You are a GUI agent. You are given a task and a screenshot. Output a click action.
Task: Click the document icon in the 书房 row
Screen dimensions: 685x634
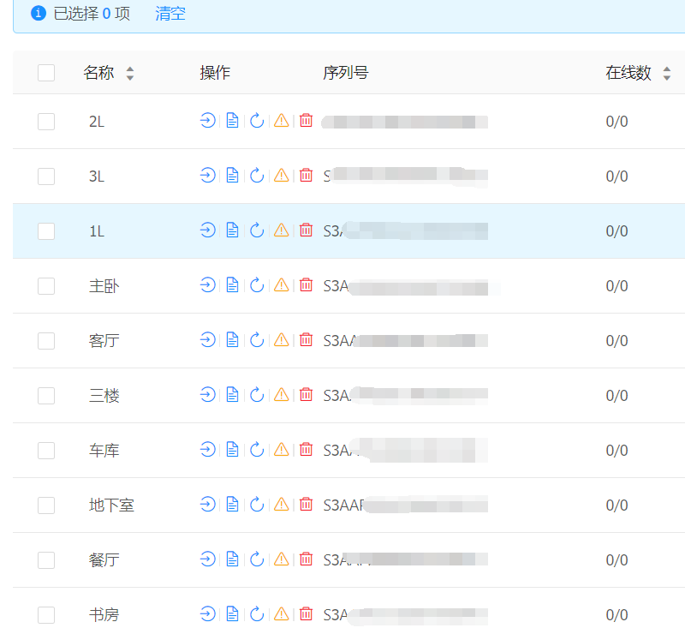(232, 614)
